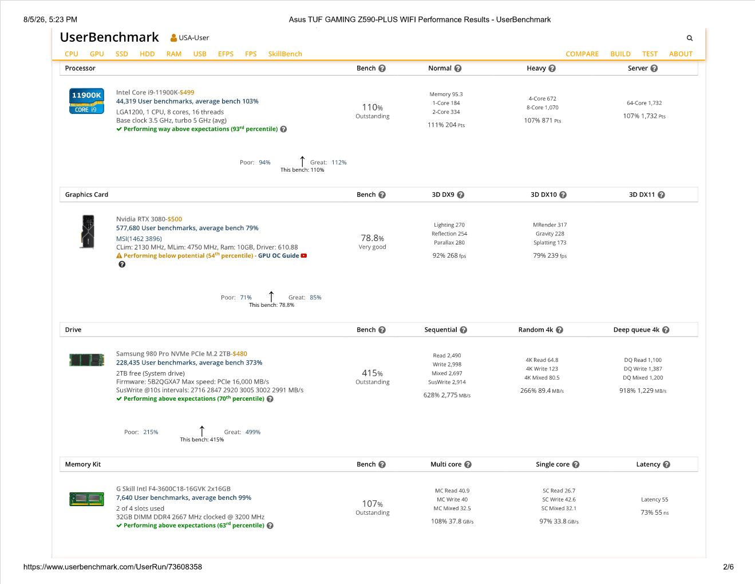The width and height of the screenshot is (755, 584).
Task: View 577,680 User benchmarks for the GPU
Action: tap(187, 228)
